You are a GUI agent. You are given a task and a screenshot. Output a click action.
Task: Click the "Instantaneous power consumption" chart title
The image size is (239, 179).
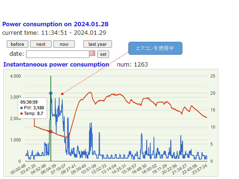click(56, 65)
